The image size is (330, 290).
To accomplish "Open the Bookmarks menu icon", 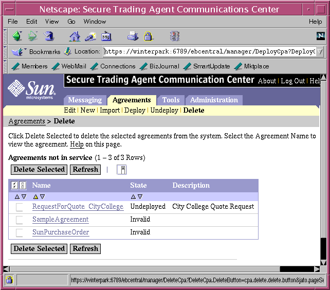I will coord(19,51).
